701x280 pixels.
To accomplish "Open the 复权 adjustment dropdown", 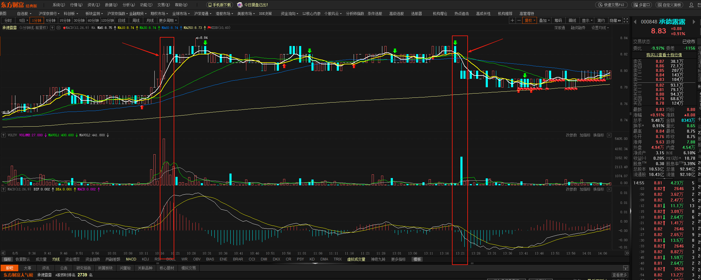I will [530, 20].
